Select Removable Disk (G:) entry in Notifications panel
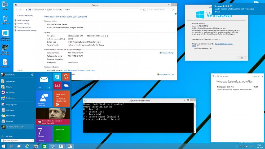Screen dimensions: 265x149 pos(237,88)
